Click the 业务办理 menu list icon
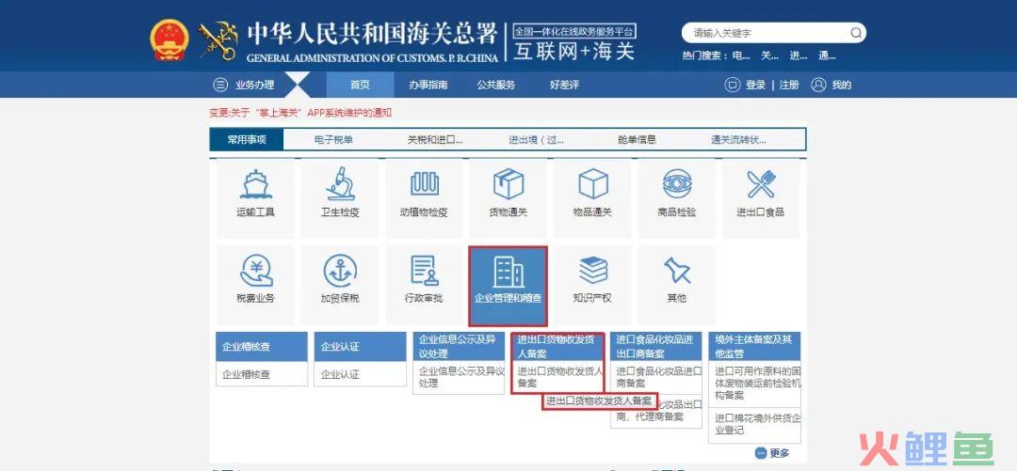The width and height of the screenshot is (1017, 471). [220, 85]
